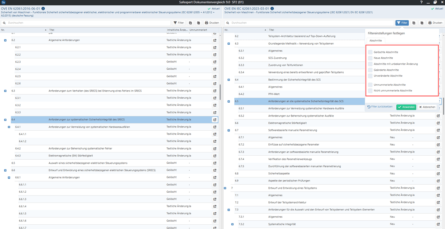Click the open-link icon for row 6.7.3 in right pane

438,152
